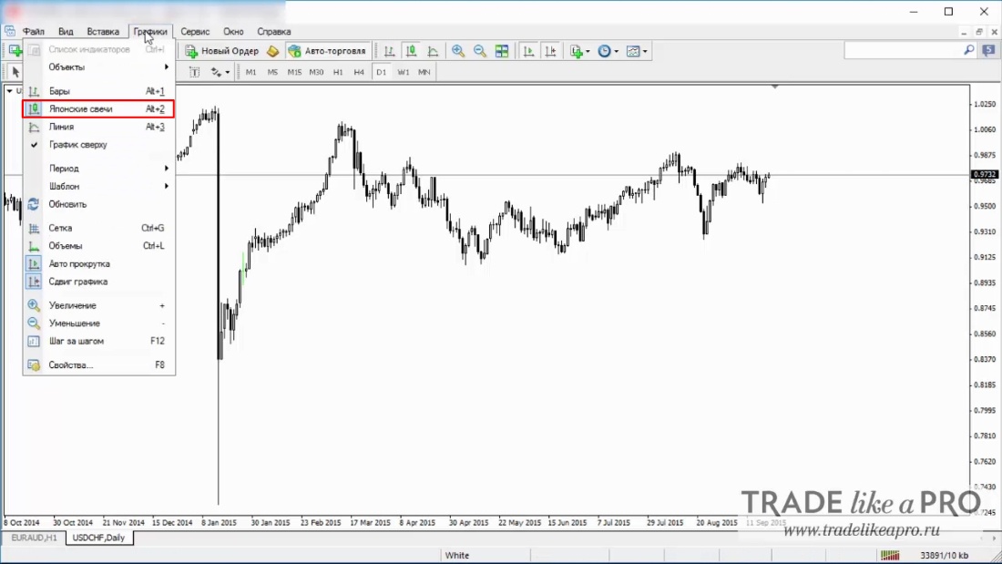The image size is (1002, 564).
Task: Restore the inner chart window
Action: tap(979, 31)
